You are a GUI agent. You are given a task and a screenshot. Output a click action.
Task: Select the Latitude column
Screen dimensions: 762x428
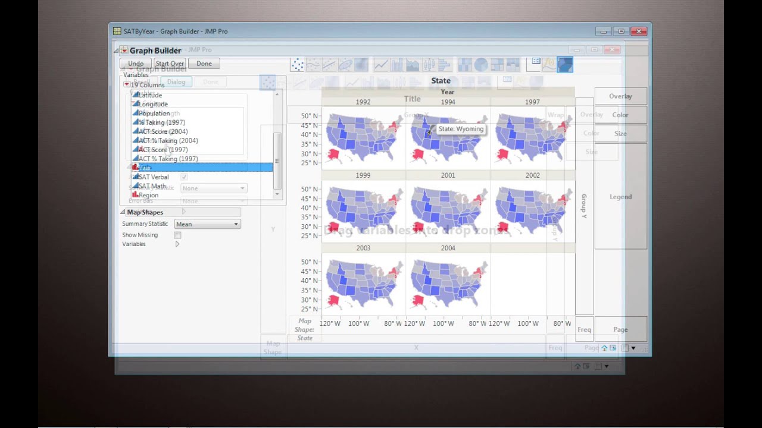[x=202, y=95]
